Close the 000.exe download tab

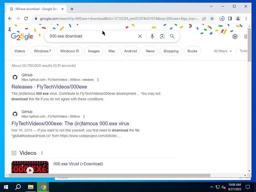tap(62, 9)
